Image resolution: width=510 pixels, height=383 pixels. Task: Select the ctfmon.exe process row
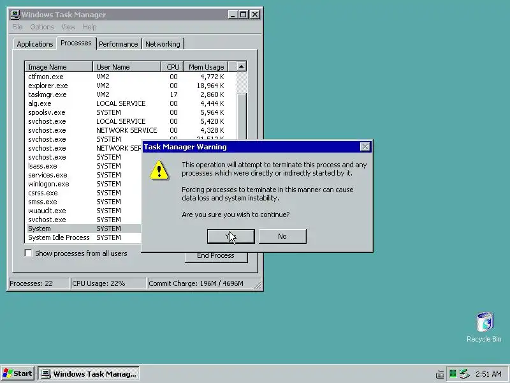pos(131,77)
